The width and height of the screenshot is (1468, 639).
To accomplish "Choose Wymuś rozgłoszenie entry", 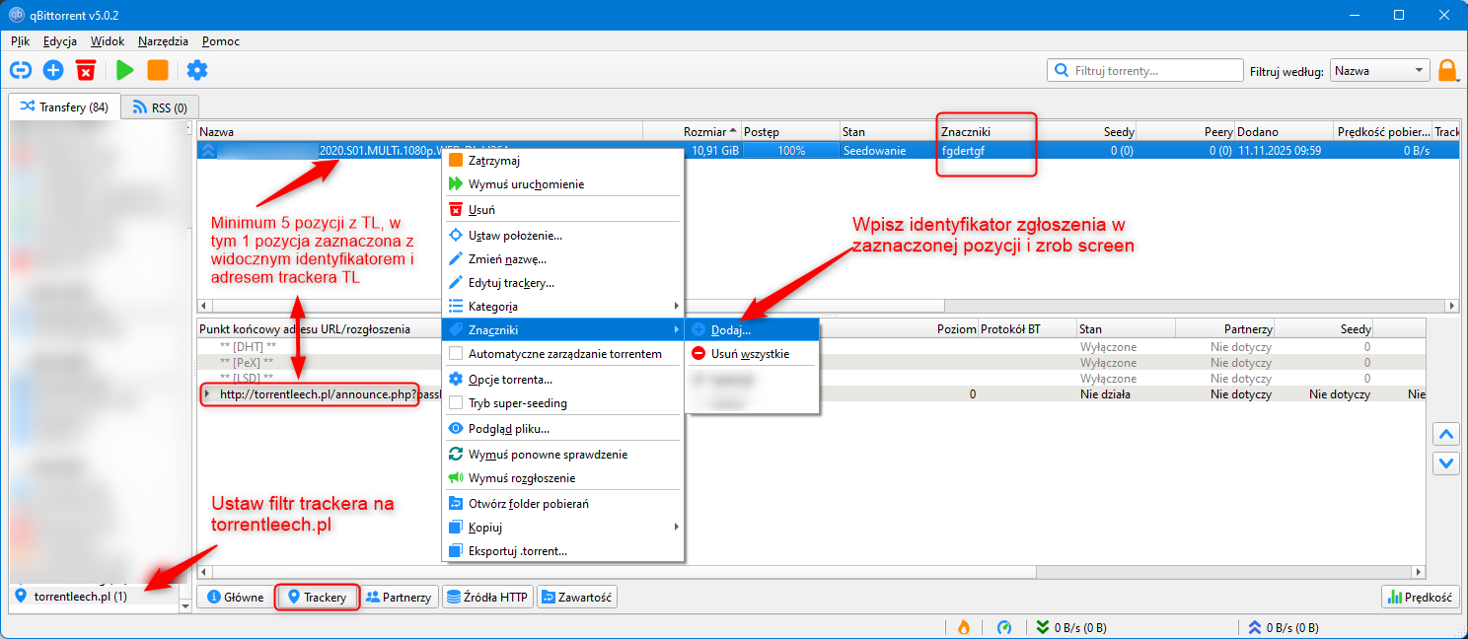I will click(x=562, y=477).
